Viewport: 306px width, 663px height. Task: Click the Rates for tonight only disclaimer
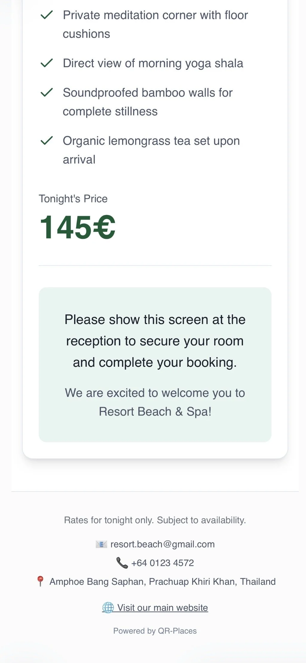(x=155, y=520)
